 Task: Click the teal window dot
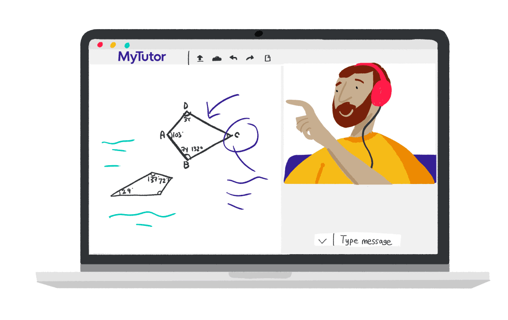(126, 45)
